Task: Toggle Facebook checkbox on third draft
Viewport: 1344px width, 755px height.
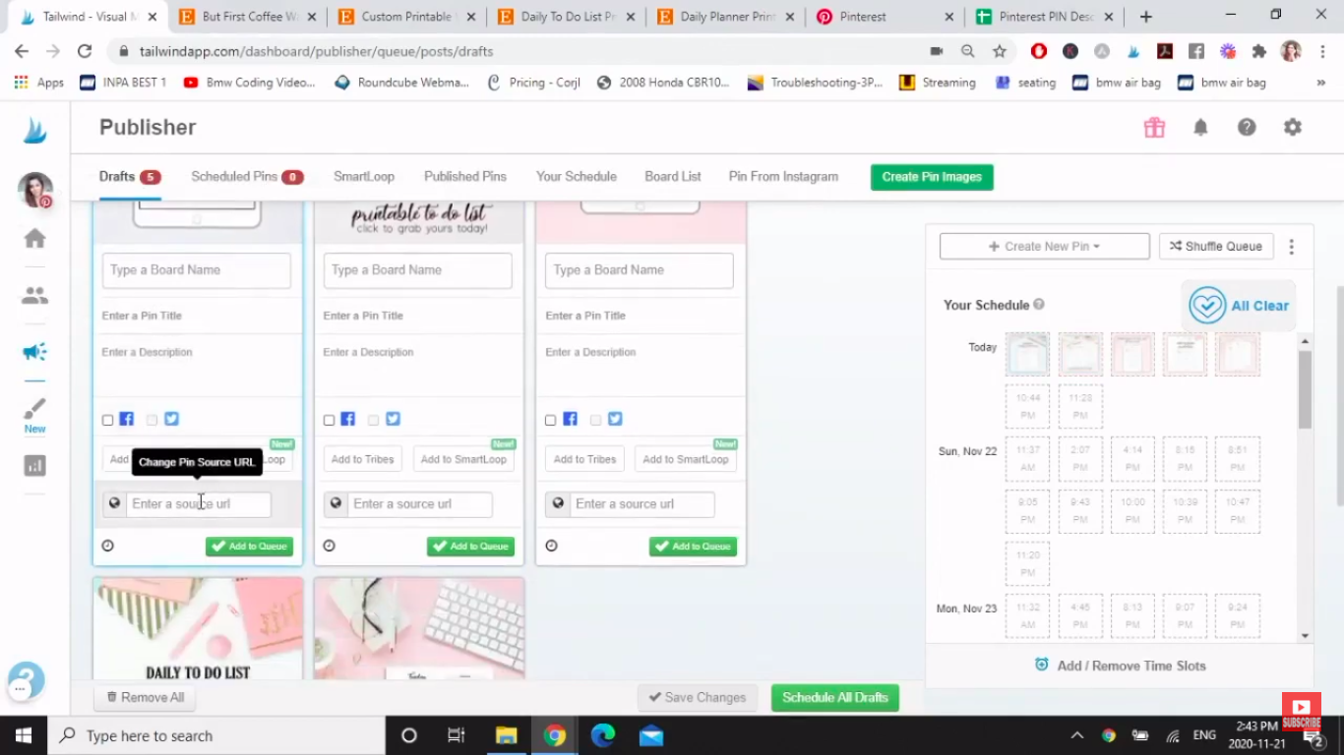Action: pyautogui.click(x=551, y=420)
